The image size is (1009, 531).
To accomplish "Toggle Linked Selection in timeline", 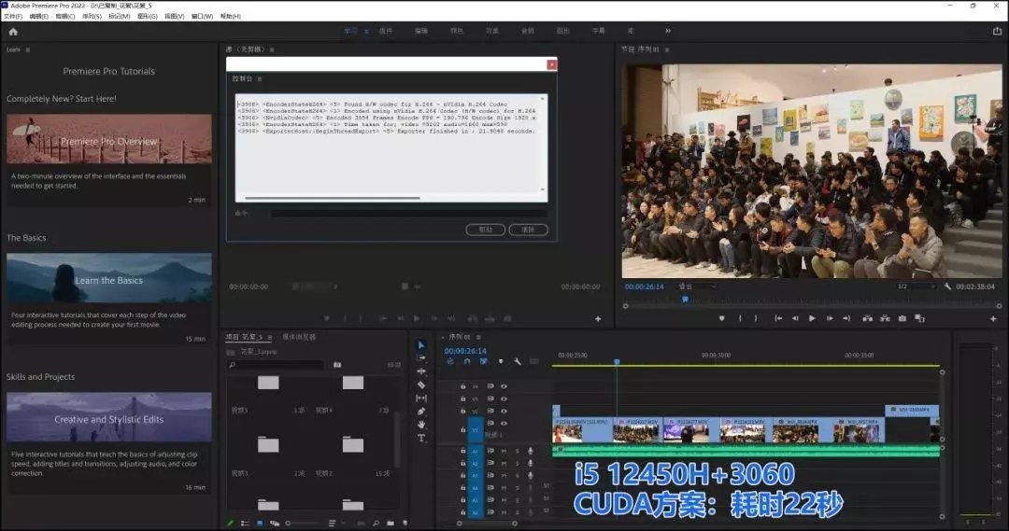I will click(x=484, y=361).
